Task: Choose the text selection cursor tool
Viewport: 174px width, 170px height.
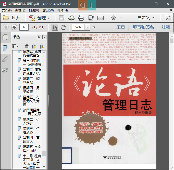Action: 55,27
